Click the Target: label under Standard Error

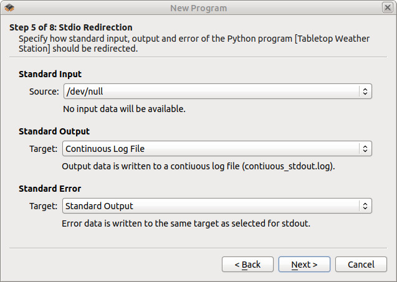point(43,206)
